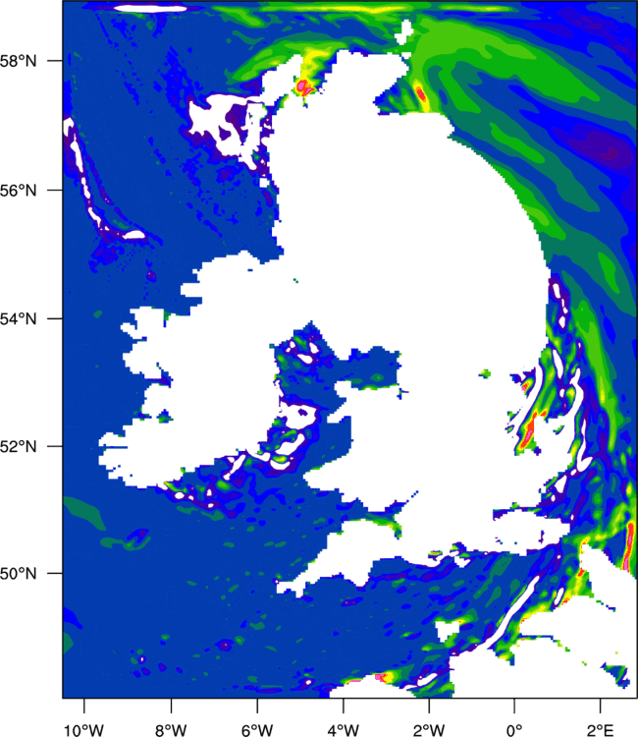Screen dimensions: 638x737
Task: Click the 0° longitude label
Action: [x=514, y=730]
